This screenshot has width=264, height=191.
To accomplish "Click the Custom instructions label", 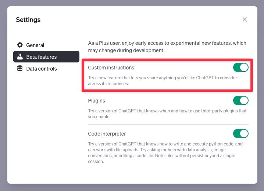I will coord(111,68).
